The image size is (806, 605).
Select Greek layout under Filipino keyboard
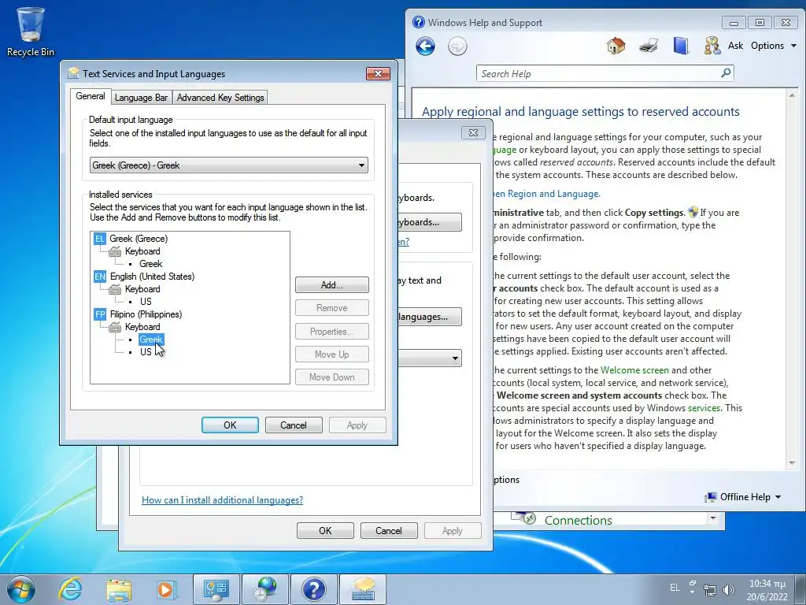[150, 340]
